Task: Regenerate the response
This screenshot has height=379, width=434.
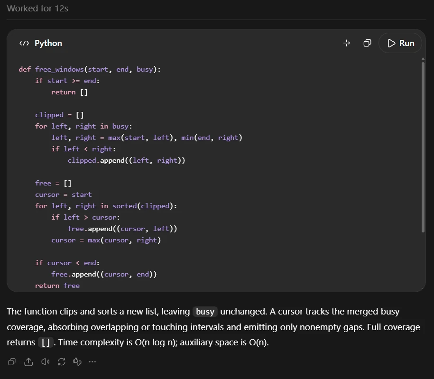Action: [x=62, y=362]
